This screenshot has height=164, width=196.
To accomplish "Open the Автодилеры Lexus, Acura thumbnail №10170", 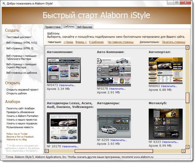I will [64, 128].
